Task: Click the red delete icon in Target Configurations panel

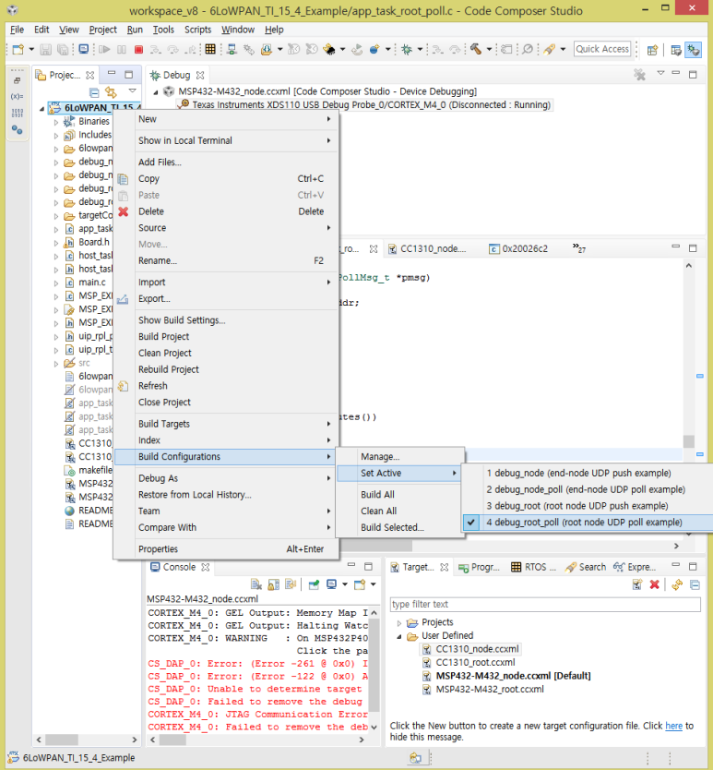Action: 655,584
